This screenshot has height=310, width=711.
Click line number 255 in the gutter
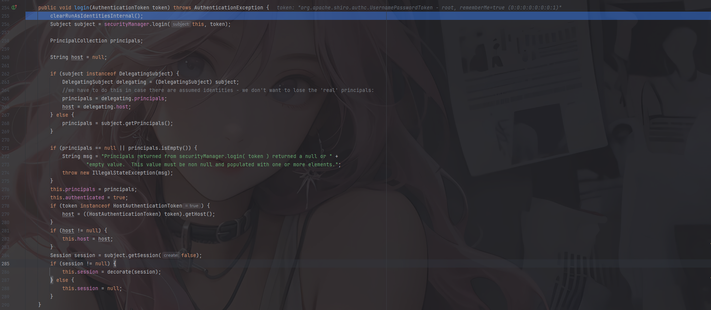[6, 16]
